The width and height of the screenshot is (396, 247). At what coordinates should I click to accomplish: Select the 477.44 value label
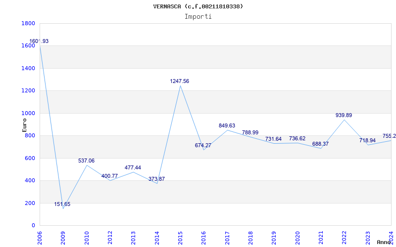click(133, 168)
